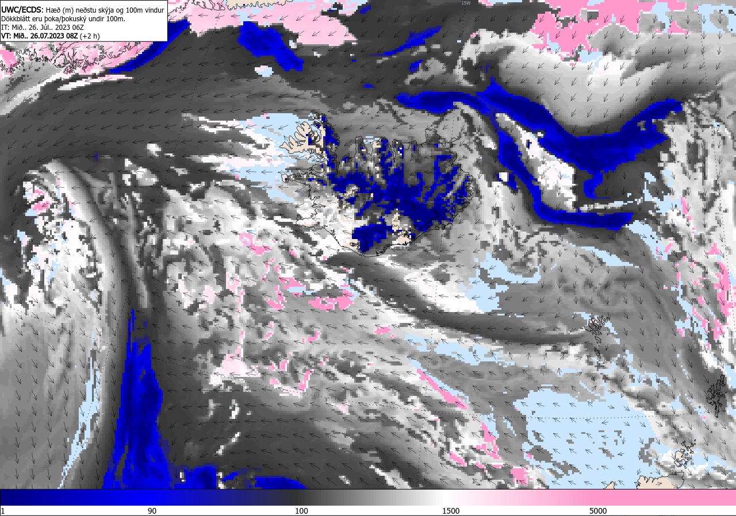Viewport: 736px width, 516px height.
Task: Click the "5000" label on the color scale
Action: (x=598, y=511)
